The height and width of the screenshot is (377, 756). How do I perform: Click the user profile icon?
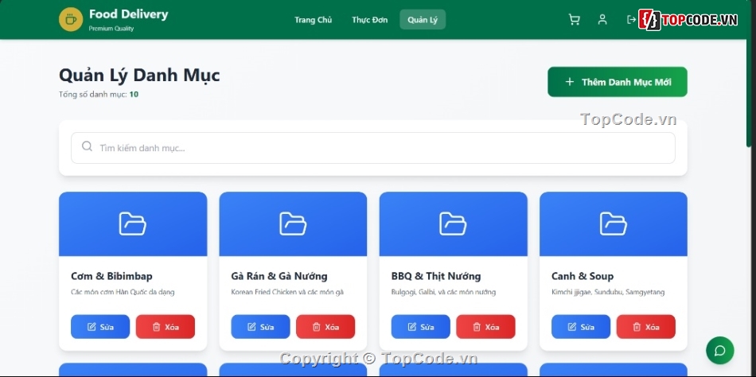tap(602, 20)
